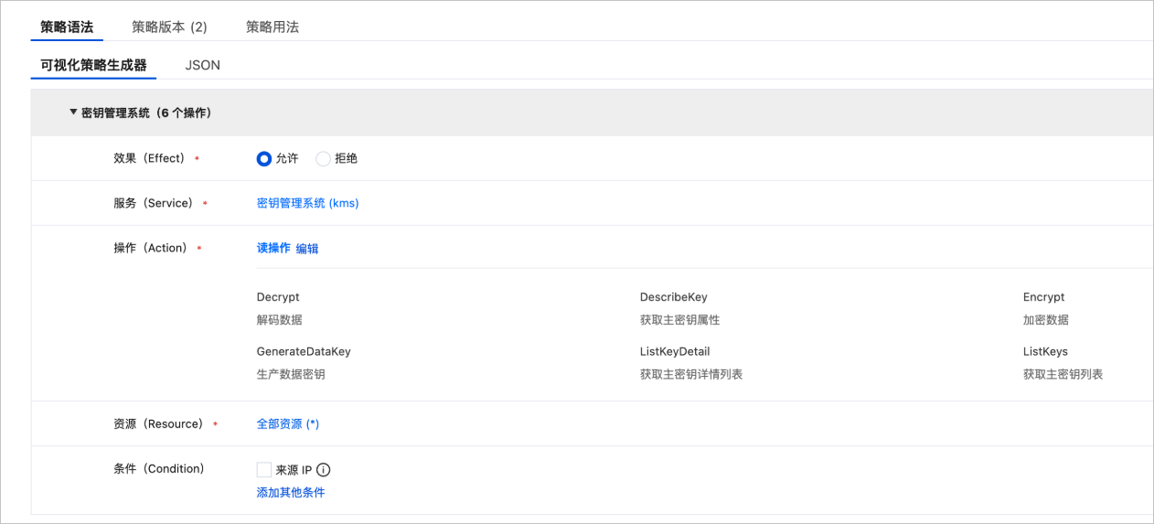The height and width of the screenshot is (524, 1154).
Task: Click the info icon beside 来源 IP
Action: [x=323, y=470]
